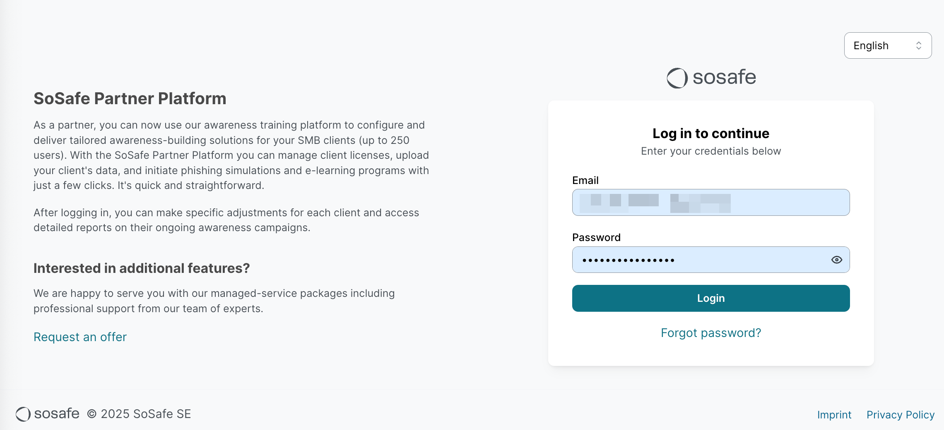
Task: Click the © 2025 SoSafe SE copyright text
Action: [139, 414]
